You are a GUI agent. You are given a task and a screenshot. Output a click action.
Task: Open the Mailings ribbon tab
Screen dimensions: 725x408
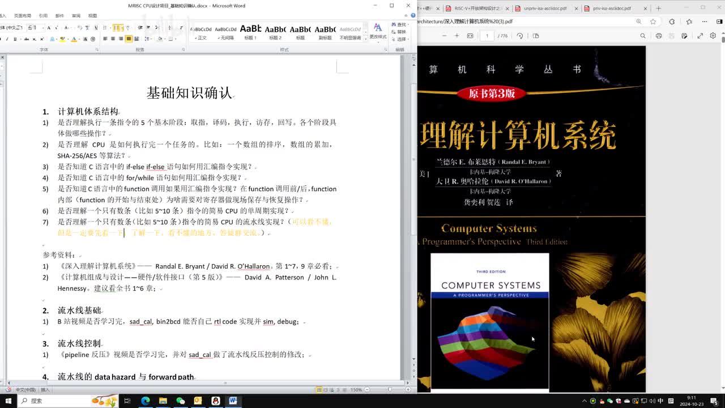tap(59, 16)
